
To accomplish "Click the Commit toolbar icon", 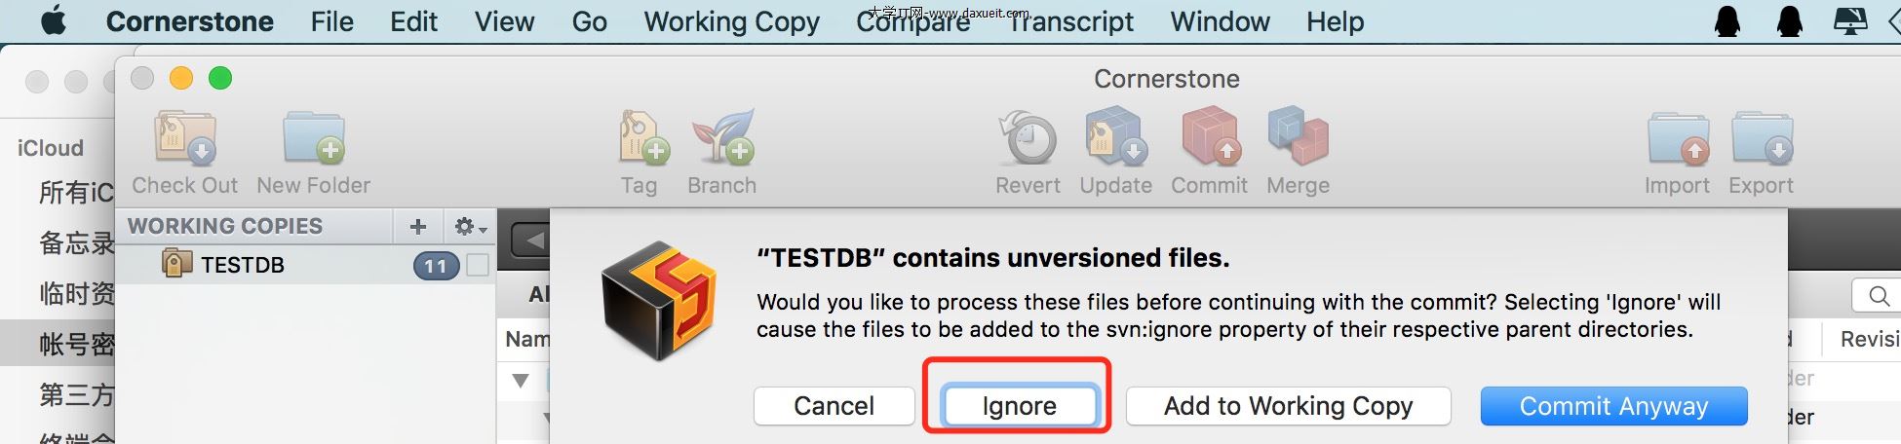I will coord(1209,139).
